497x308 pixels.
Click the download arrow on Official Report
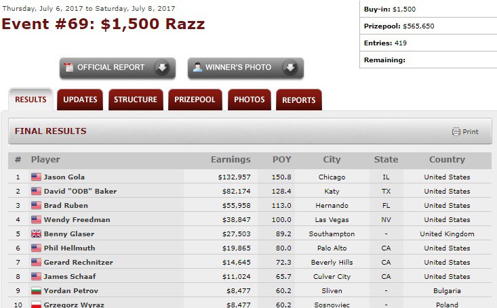[161, 68]
